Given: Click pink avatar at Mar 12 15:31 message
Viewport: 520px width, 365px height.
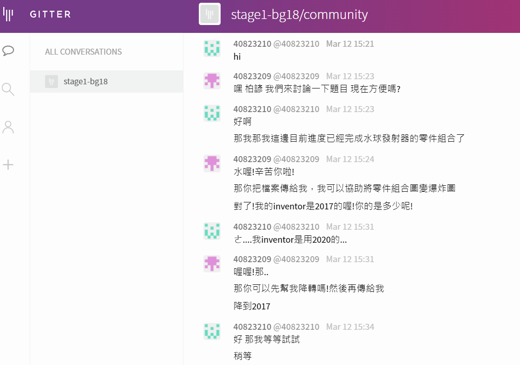Looking at the screenshot, I should click(212, 264).
